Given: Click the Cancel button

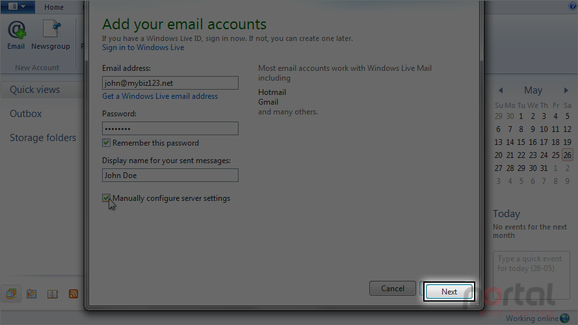Looking at the screenshot, I should 393,289.
